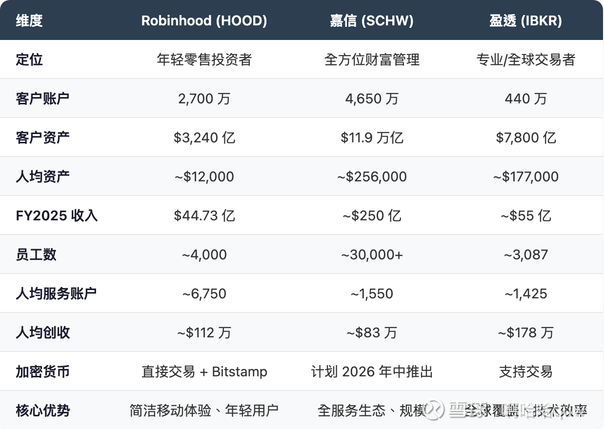Click the 员工数 row label
Image resolution: width=604 pixels, height=429 pixels.
36,254
